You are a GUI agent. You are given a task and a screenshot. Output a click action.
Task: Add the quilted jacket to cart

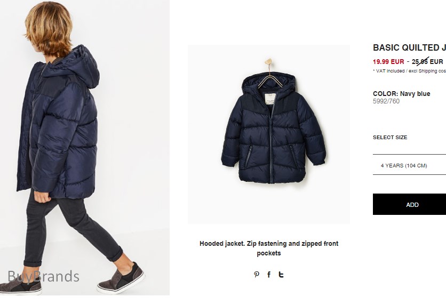click(409, 204)
